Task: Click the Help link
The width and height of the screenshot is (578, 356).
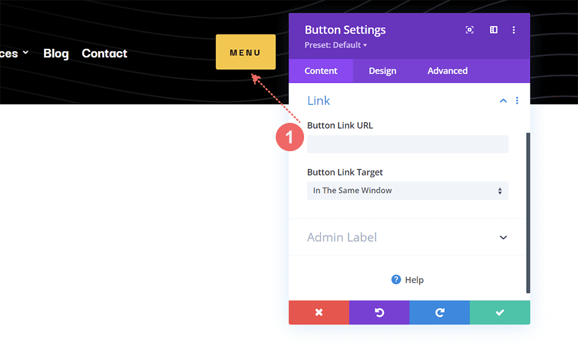Action: click(x=408, y=279)
